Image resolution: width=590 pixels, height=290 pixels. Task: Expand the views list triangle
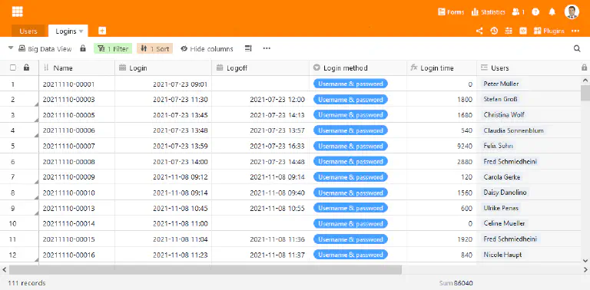click(11, 48)
